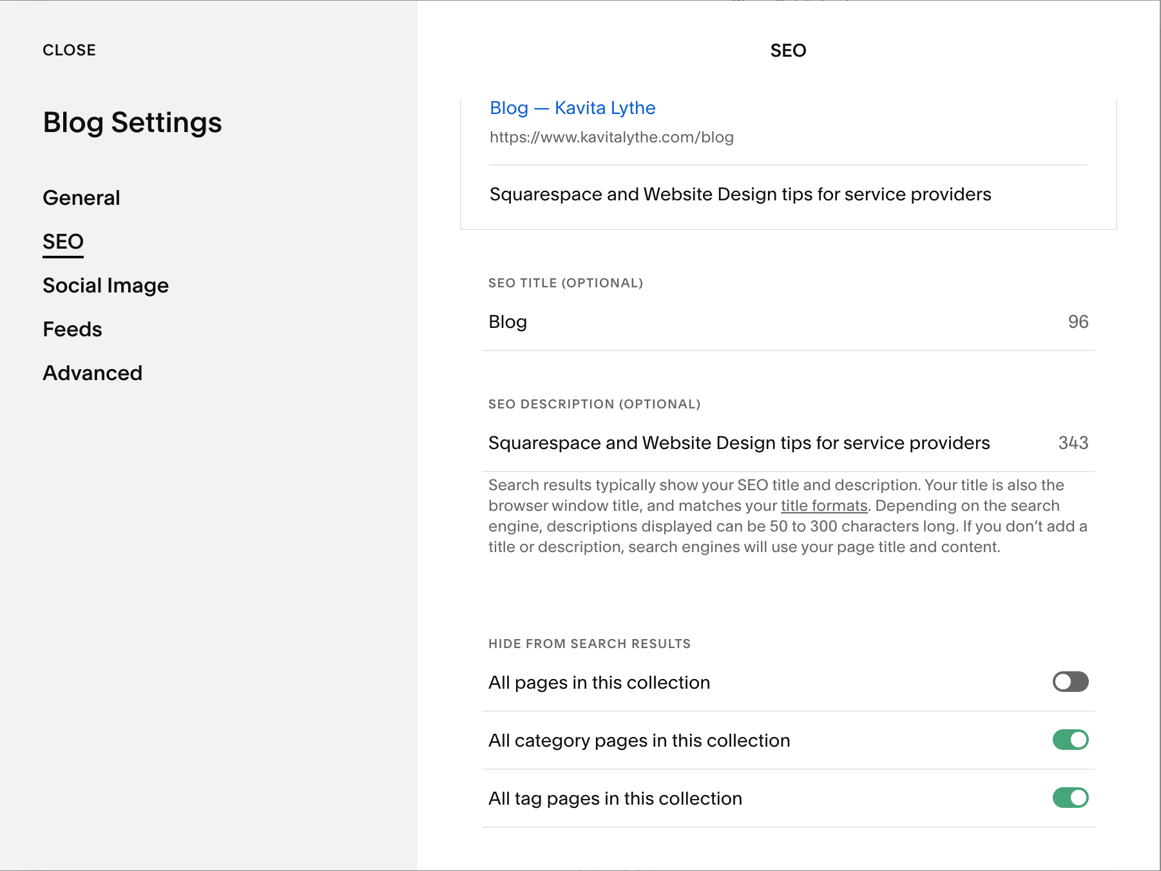
Task: Open the "title formats" link
Action: [x=823, y=506]
